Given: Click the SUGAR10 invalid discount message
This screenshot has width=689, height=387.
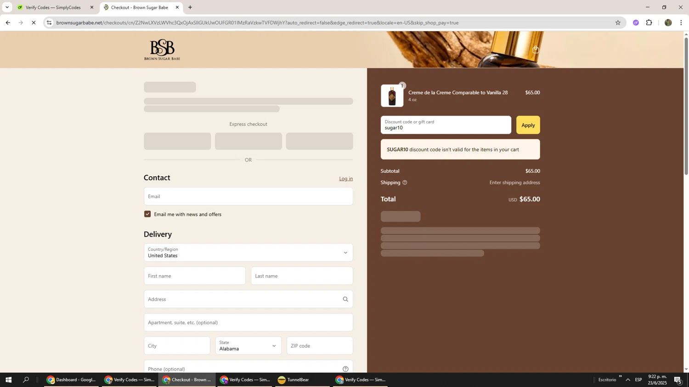Looking at the screenshot, I should 460,149.
